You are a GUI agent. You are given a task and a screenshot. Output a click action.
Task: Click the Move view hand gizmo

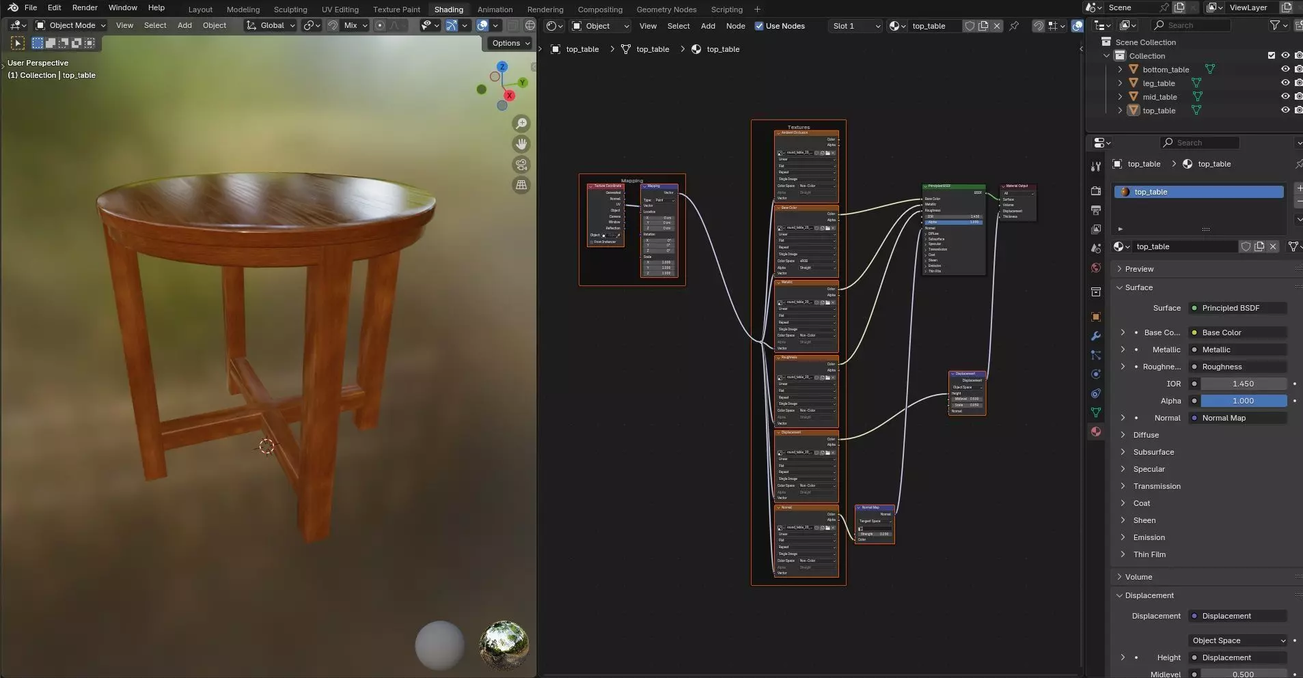click(521, 144)
